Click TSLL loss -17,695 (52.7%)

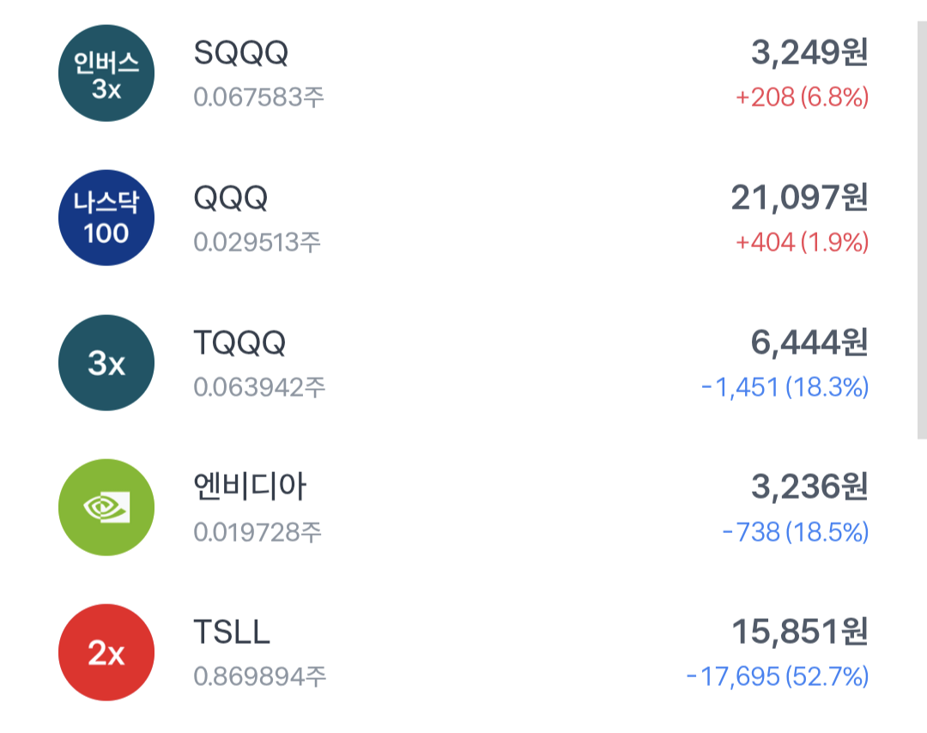pyautogui.click(x=778, y=677)
